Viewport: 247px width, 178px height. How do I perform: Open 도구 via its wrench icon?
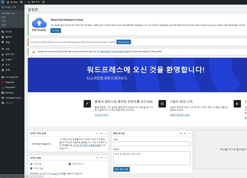[3, 65]
